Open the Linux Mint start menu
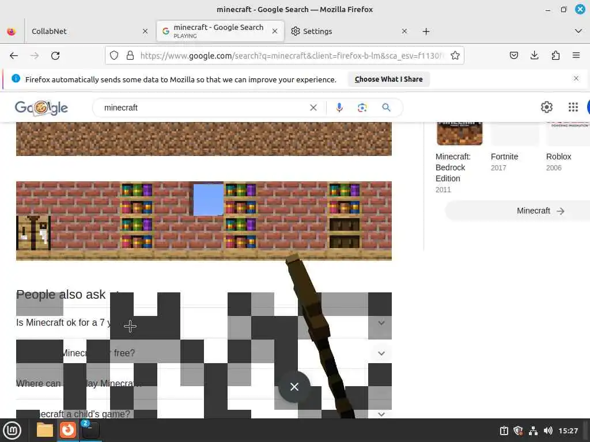 [x=12, y=430]
